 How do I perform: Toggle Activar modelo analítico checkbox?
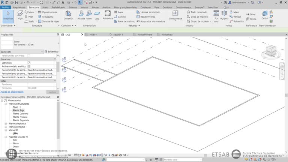[x=29, y=66]
